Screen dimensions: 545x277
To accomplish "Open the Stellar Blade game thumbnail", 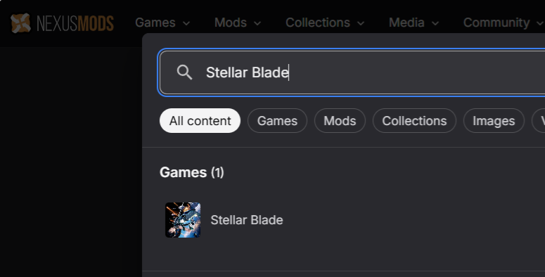I will click(183, 220).
